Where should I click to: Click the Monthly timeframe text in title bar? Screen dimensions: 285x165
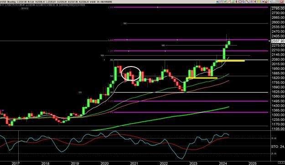11,2
